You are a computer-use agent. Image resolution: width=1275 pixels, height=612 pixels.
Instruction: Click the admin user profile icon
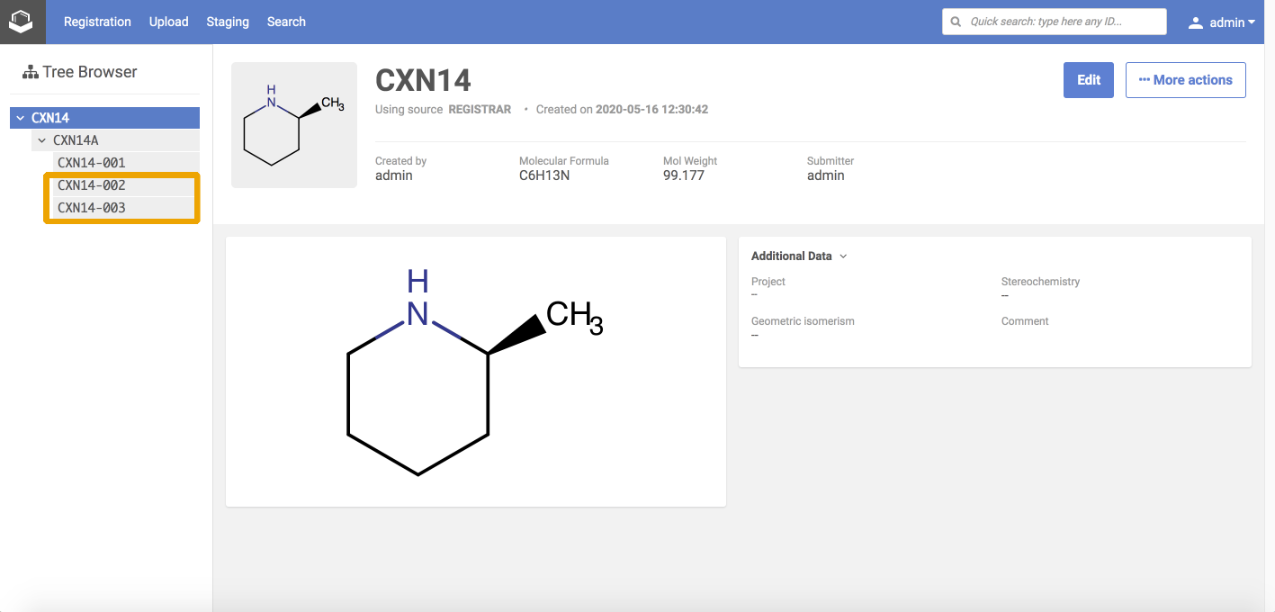(x=1195, y=22)
